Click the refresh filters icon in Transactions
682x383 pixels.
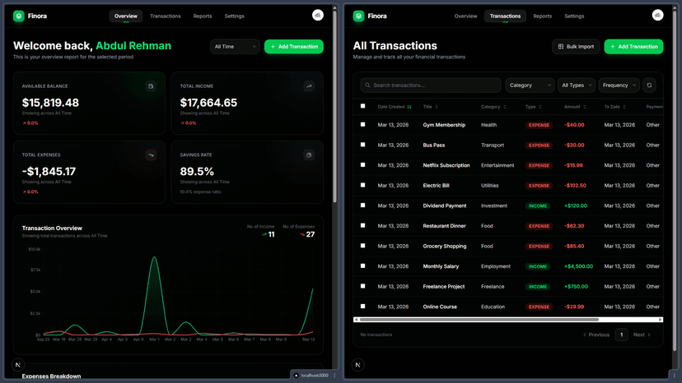click(x=649, y=85)
